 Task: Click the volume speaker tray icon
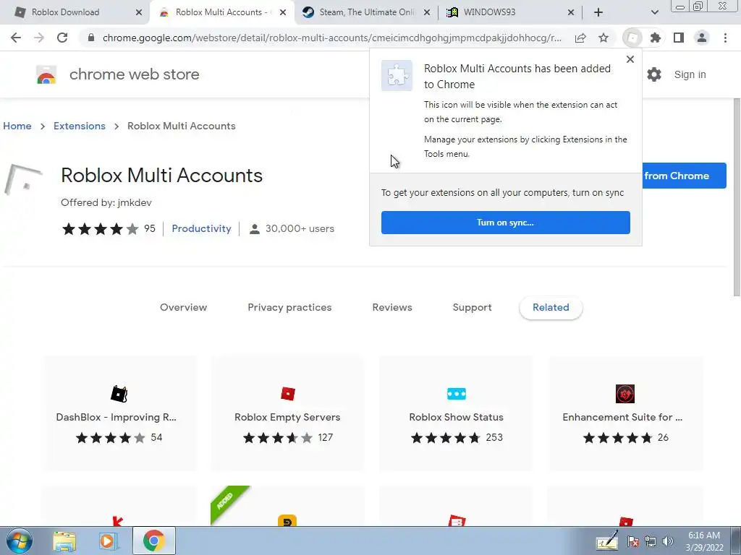tap(667, 542)
